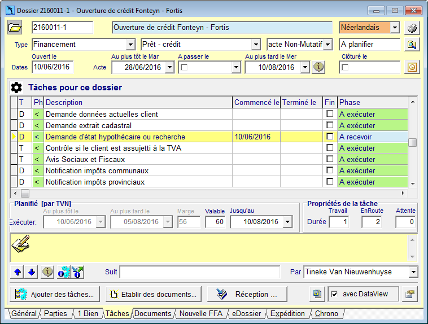Check Fin for Notification impôts communaux
The image size is (428, 324).
tap(330, 170)
